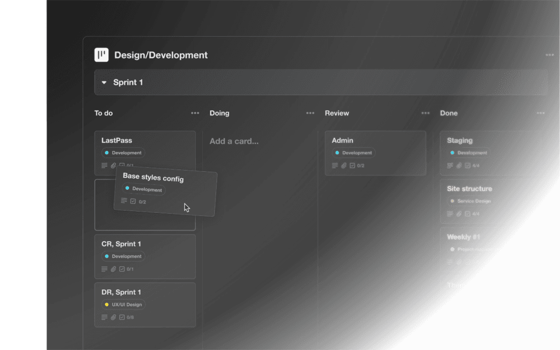Select the To do column header
The height and width of the screenshot is (350, 560).
103,113
